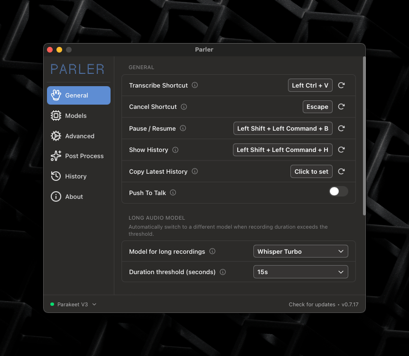
Task: Click Check for updates link
Action: (x=312, y=304)
